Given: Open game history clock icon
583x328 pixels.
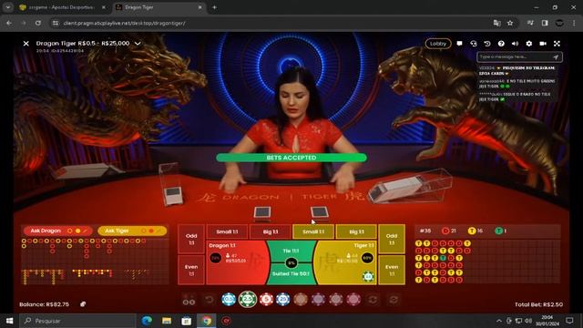Looking at the screenshot, I should pos(487,44).
